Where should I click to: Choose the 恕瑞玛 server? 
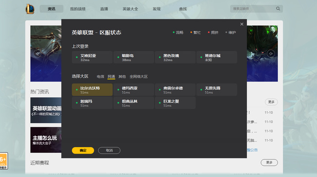[92, 103]
